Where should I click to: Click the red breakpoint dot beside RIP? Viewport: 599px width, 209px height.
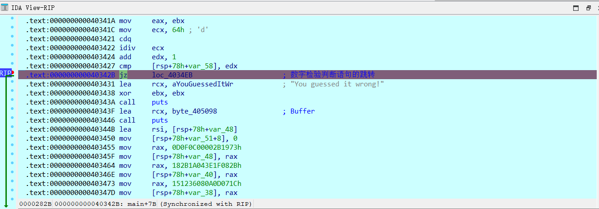click(x=13, y=72)
